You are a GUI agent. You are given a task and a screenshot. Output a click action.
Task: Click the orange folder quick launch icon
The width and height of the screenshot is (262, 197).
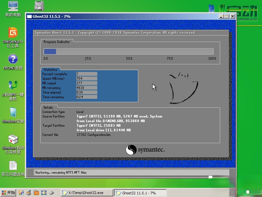(x=36, y=193)
